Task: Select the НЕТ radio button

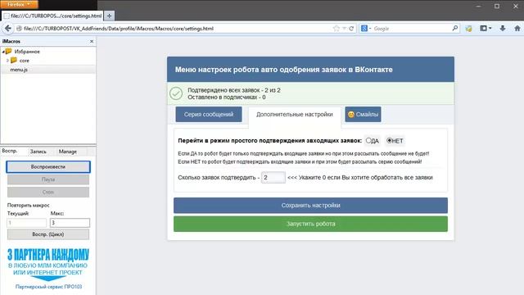Action: pyautogui.click(x=389, y=140)
